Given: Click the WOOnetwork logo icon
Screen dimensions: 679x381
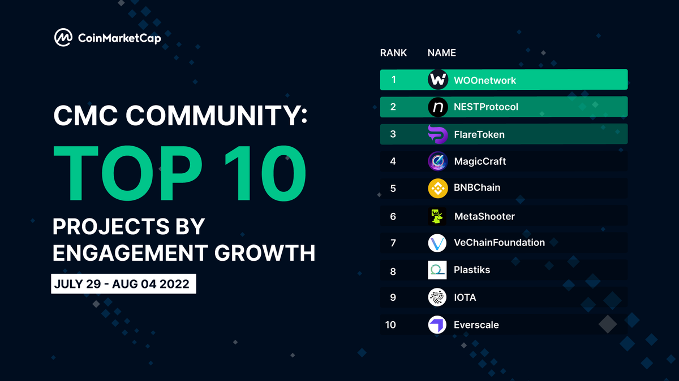Looking at the screenshot, I should pyautogui.click(x=438, y=80).
